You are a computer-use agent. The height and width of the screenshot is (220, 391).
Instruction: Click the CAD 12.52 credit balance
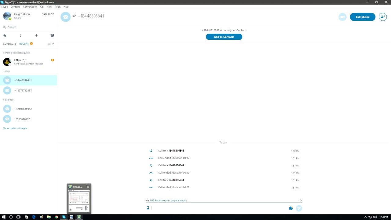[48, 14]
